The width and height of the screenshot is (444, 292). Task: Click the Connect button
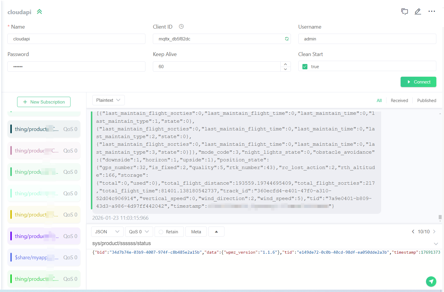pyautogui.click(x=418, y=82)
